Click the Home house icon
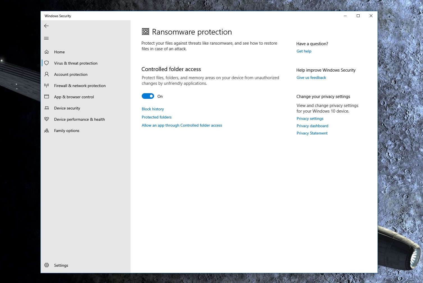 tap(47, 52)
